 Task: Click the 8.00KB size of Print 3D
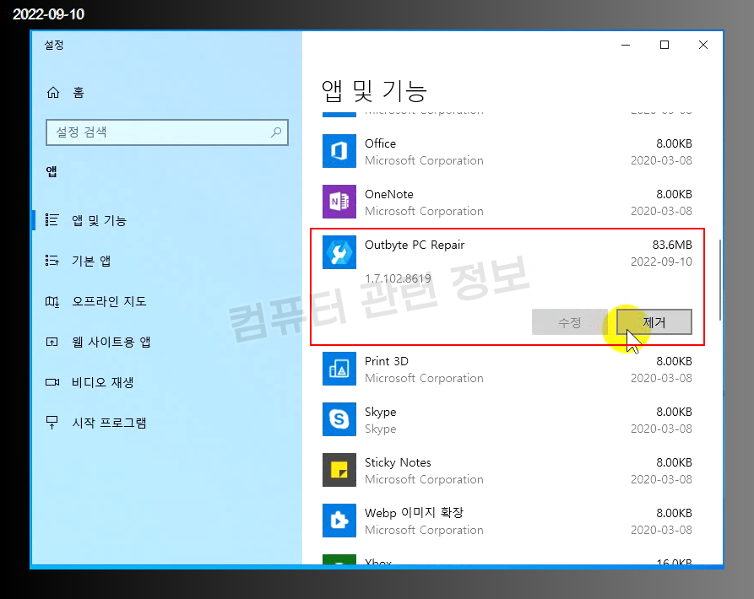coord(674,361)
